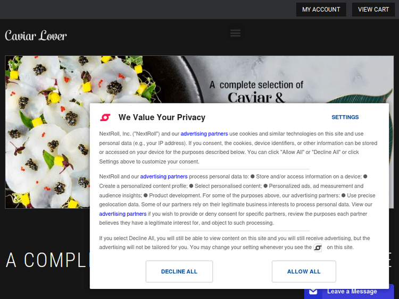Open the hamburger navigation menu
399x299 pixels.
[x=235, y=33]
